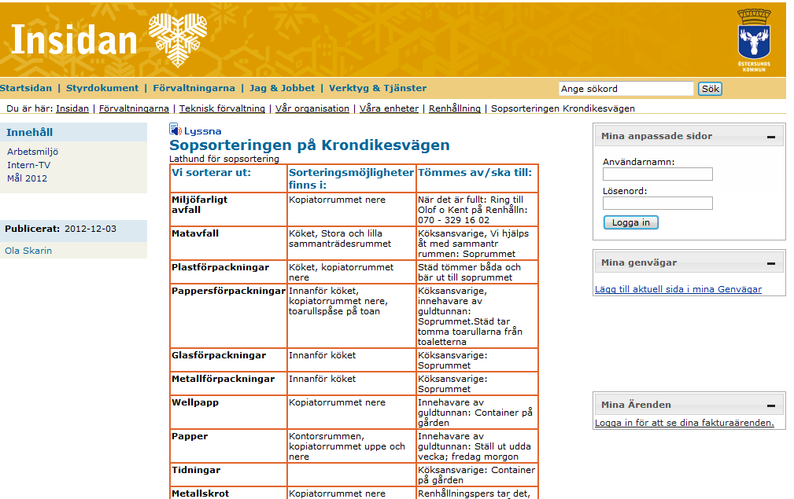Screen dimensions: 794x499
Task: Click the Miljöfarligt avfall table cell
Action: click(229, 209)
